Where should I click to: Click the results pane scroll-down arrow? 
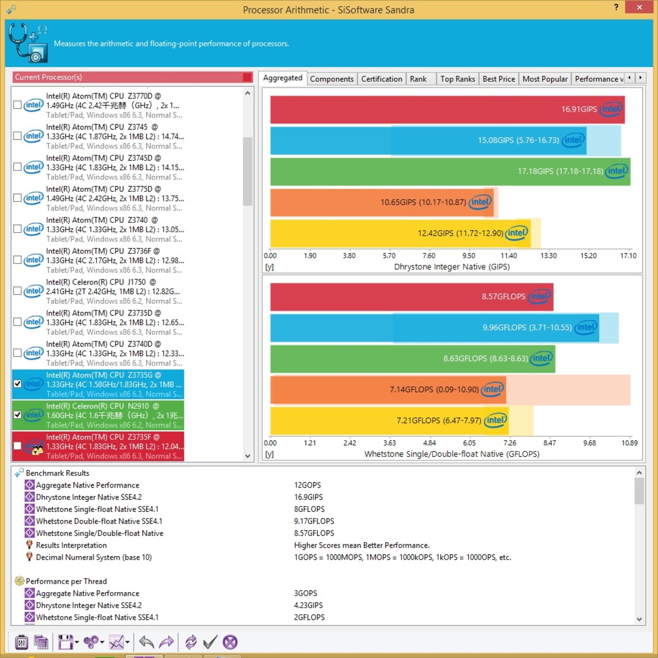(x=639, y=619)
